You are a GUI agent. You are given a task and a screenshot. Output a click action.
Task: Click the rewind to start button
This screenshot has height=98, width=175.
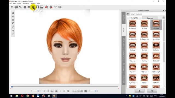[44, 91]
